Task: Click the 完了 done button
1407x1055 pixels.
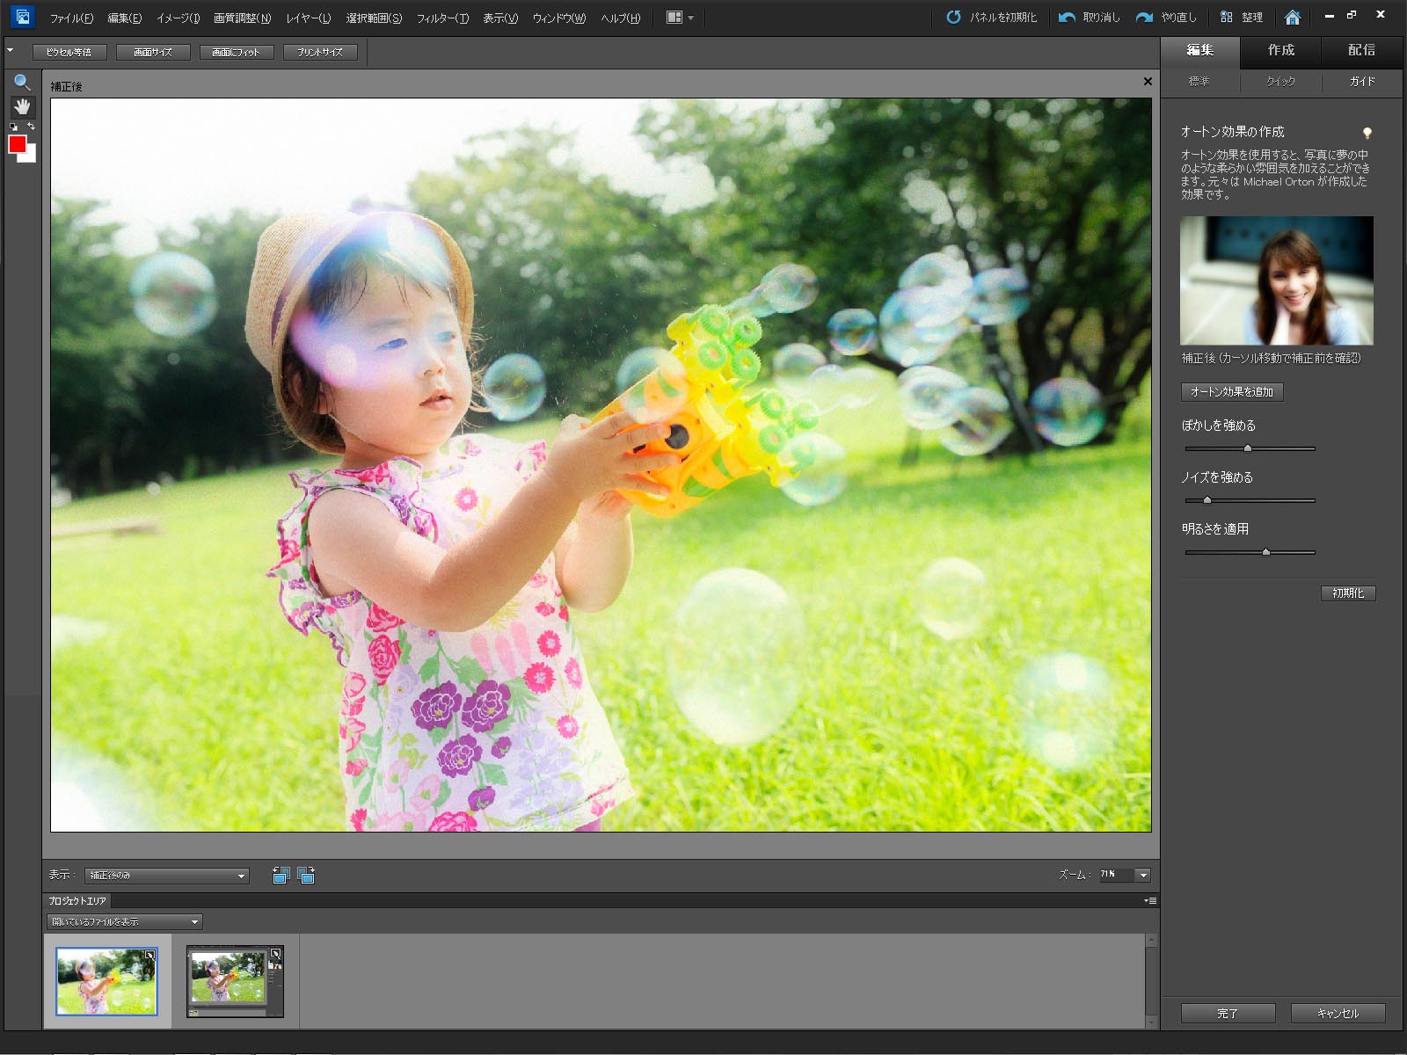Action: click(x=1228, y=1014)
